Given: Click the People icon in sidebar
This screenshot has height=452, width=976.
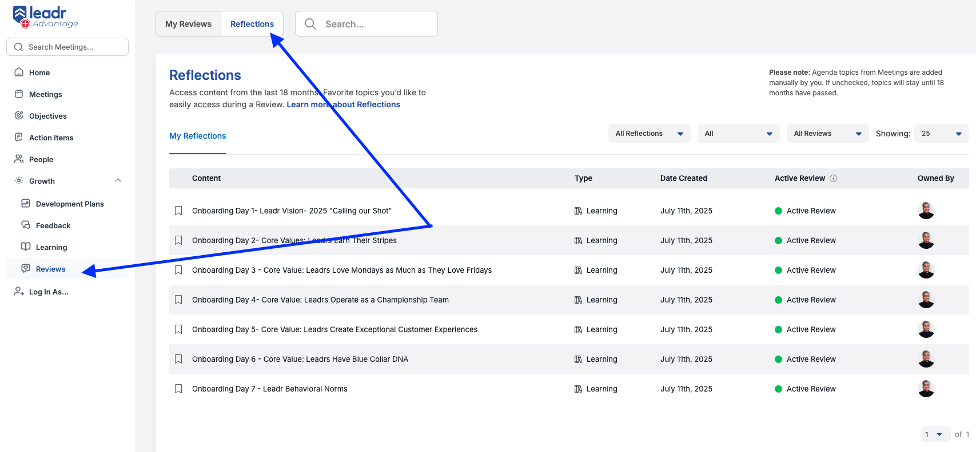Looking at the screenshot, I should [x=19, y=159].
